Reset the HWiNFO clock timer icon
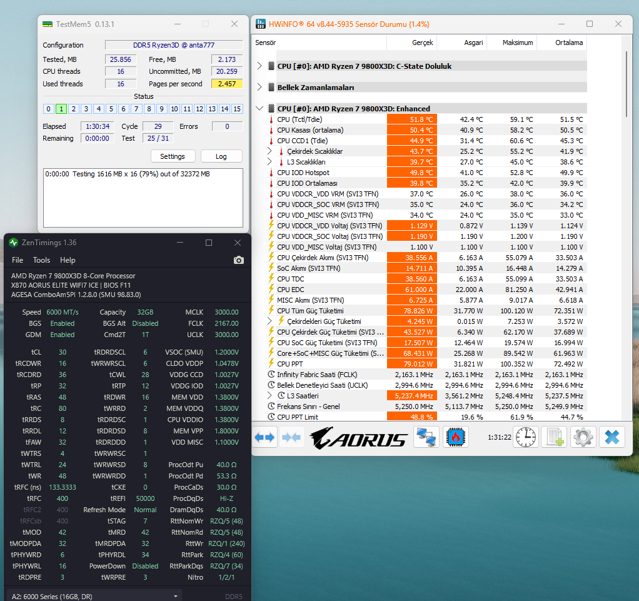Screen dimensions: 639x601 [526, 437]
